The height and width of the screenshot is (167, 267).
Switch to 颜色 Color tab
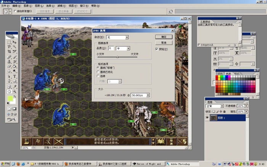click(220, 74)
